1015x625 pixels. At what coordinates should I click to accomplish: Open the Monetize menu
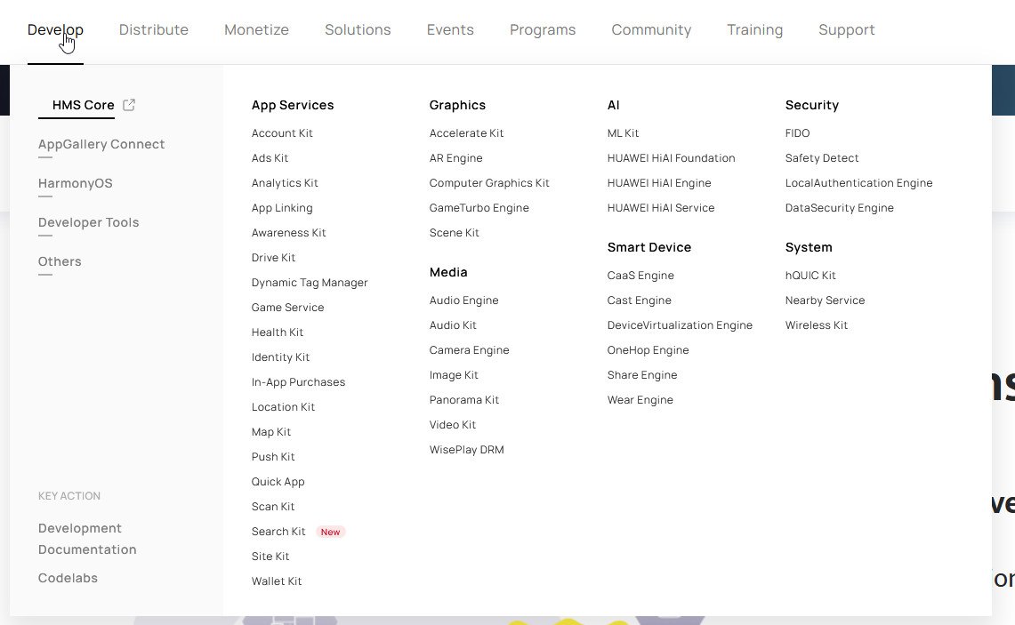coord(256,29)
